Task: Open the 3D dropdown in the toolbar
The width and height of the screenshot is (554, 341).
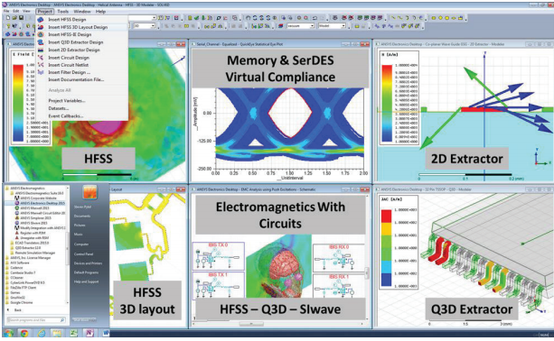Action: click(145, 26)
